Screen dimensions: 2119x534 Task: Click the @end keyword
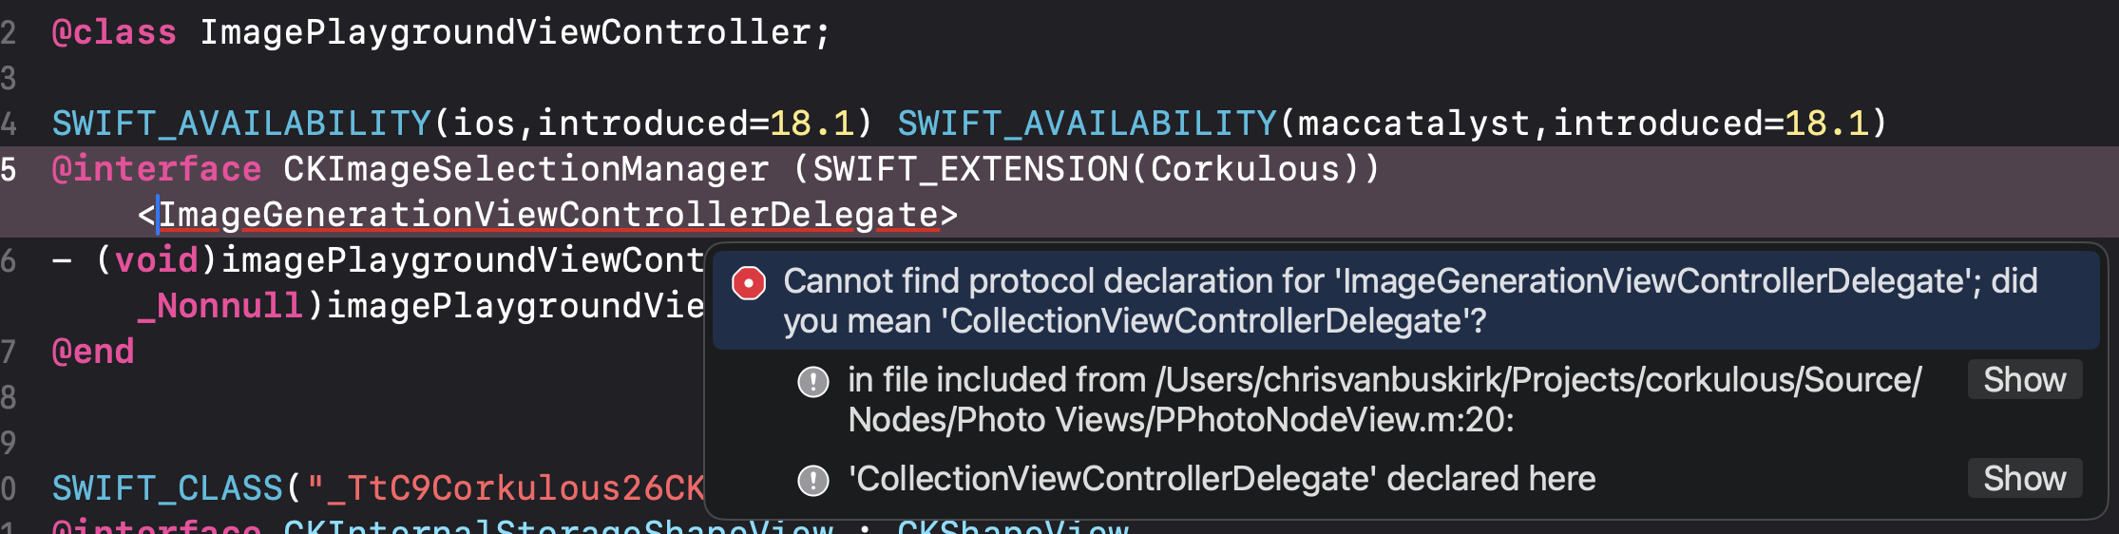[x=93, y=352]
